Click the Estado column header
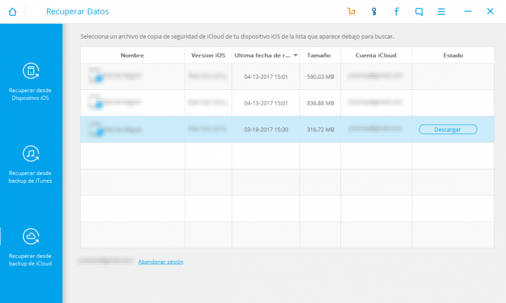Screen dimensions: 506x303 point(453,55)
